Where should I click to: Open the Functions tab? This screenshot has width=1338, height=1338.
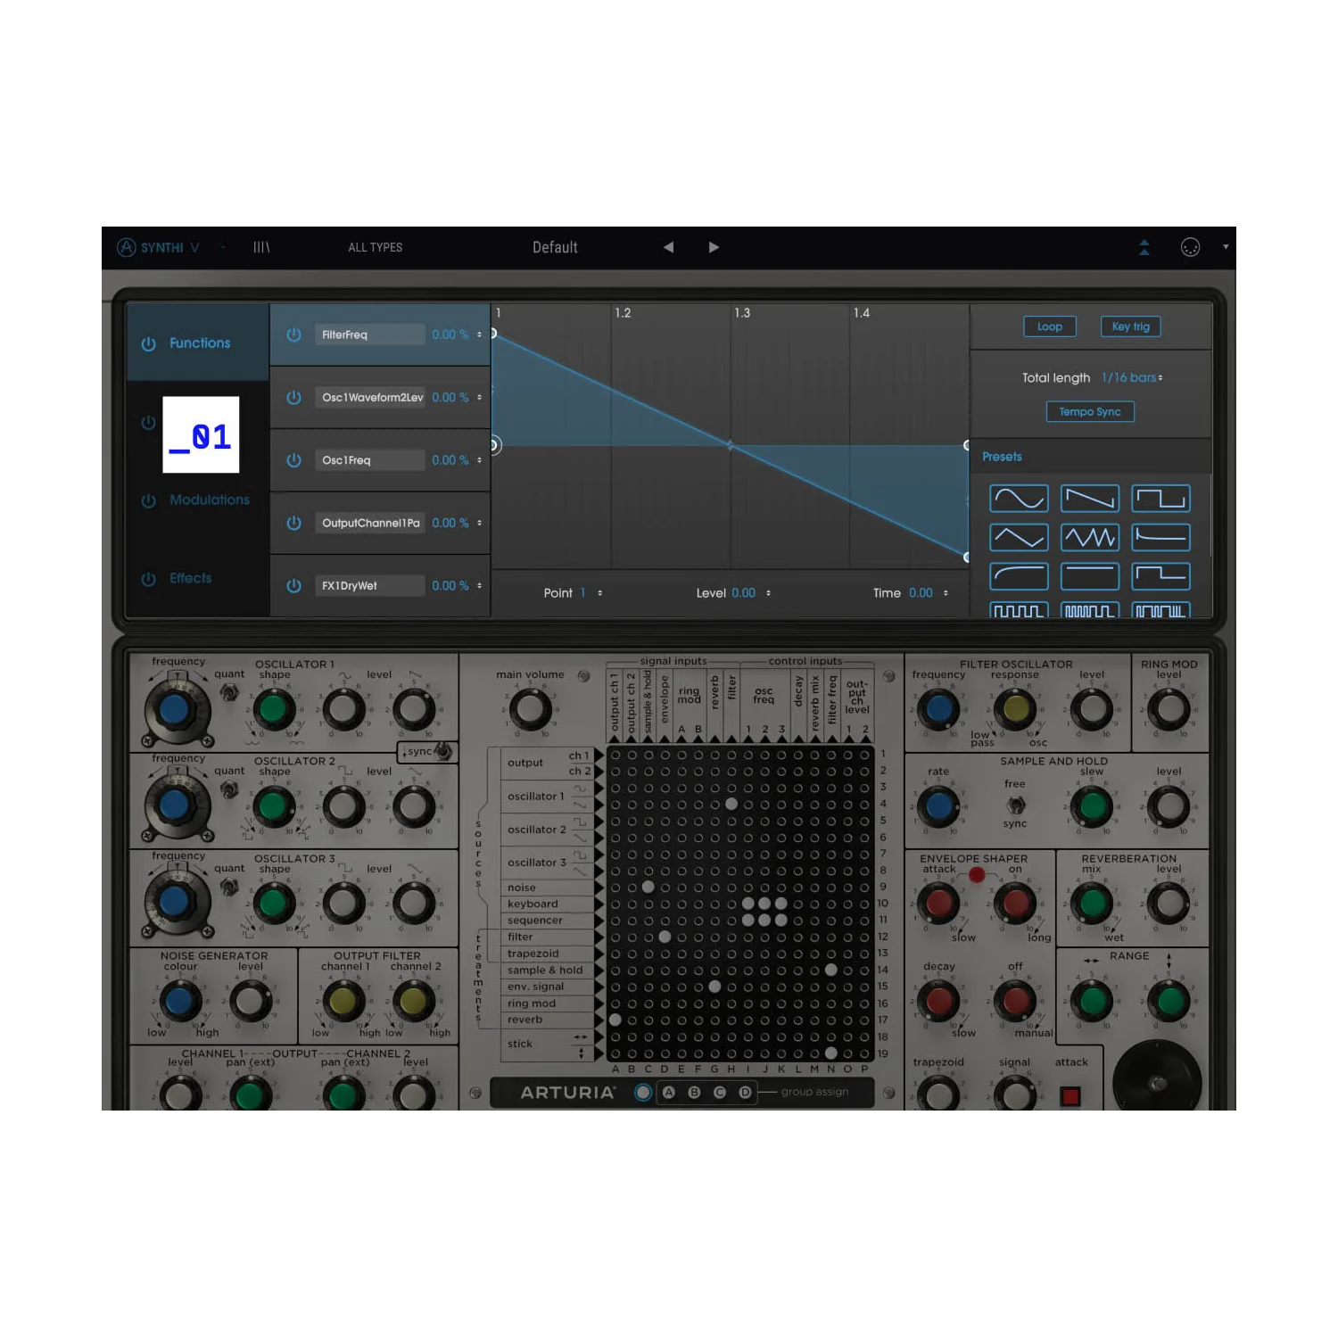pos(200,343)
